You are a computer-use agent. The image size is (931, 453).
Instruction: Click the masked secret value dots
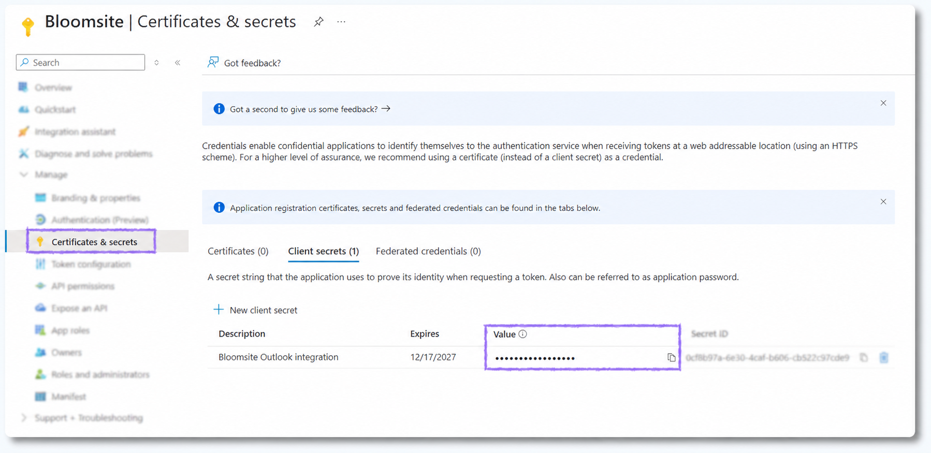pyautogui.click(x=535, y=358)
